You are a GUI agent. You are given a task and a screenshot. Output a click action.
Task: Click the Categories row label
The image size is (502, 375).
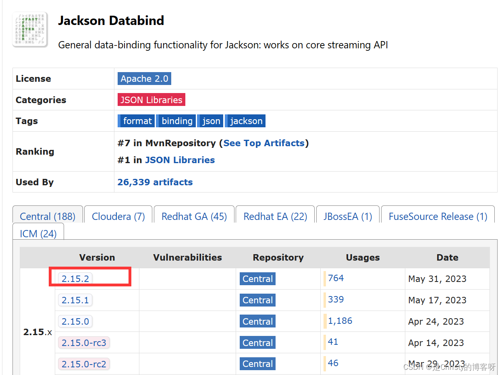41,100
